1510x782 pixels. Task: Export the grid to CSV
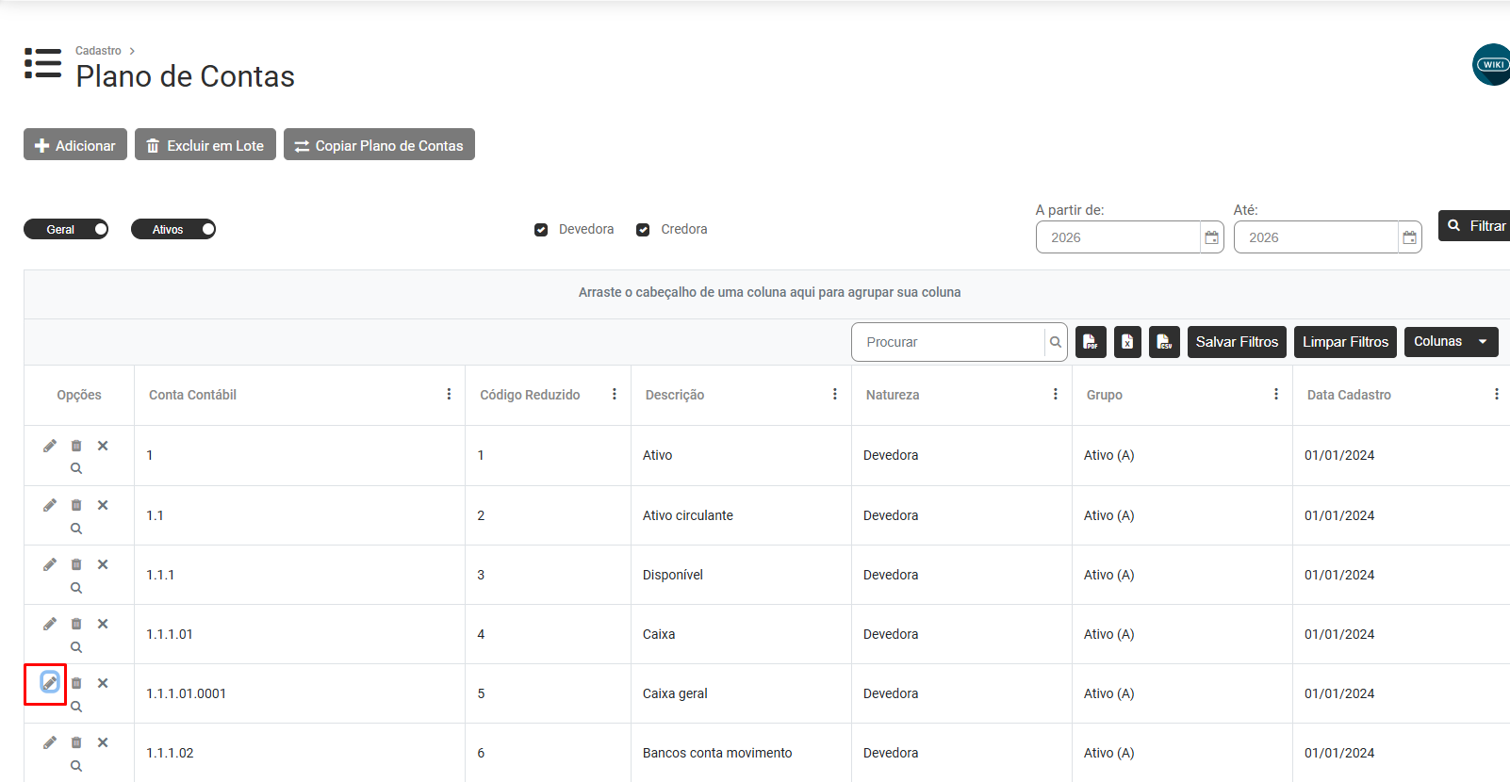click(x=1164, y=342)
